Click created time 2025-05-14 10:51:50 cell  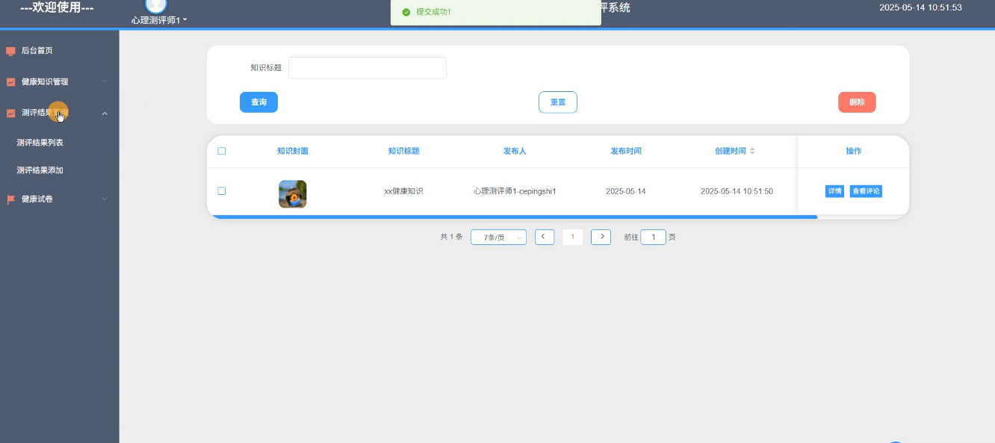coord(737,191)
